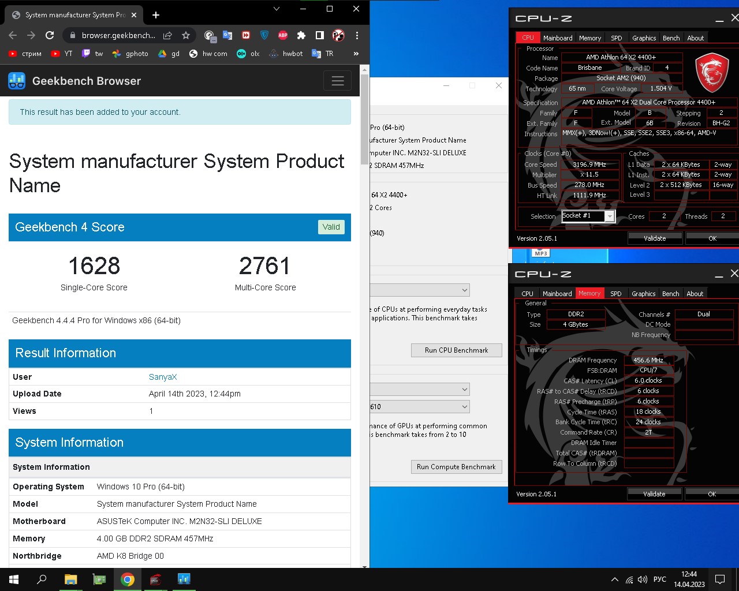Open the hwbot bookmark
Screen dimensions: 739x591
click(x=286, y=54)
